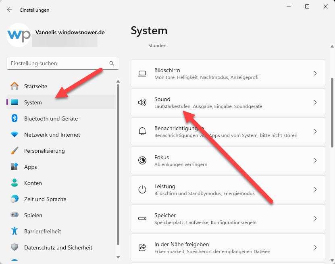
Task: Click the Spielen gamepad icon
Action: [x=15, y=215]
